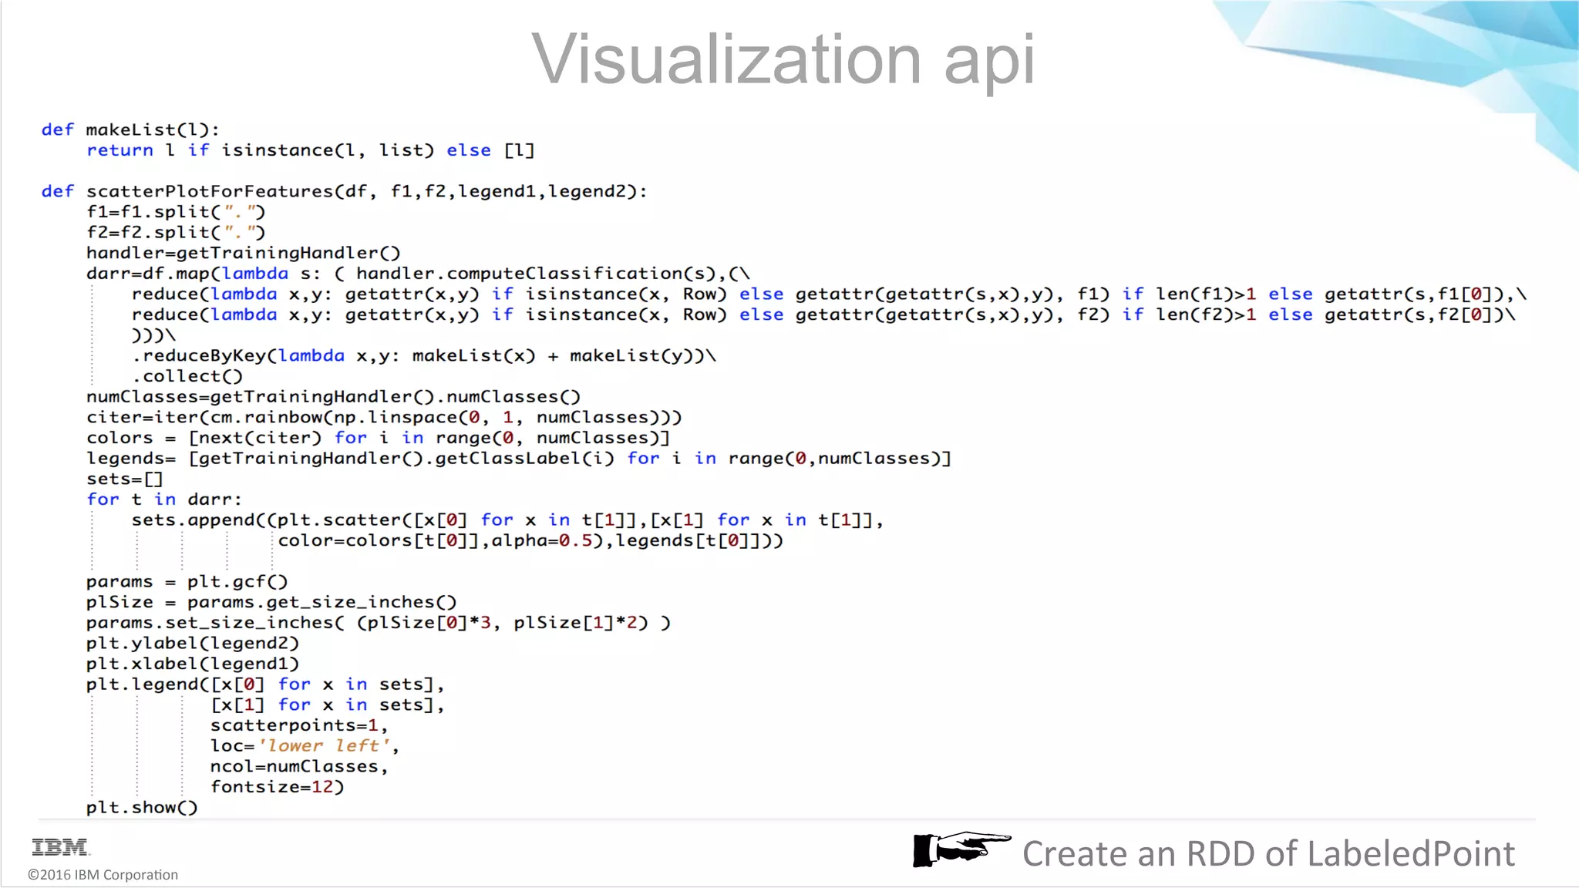Click the 'plt.legend([x[0] for x in sets],' line
The height and width of the screenshot is (888, 1579).
[266, 684]
